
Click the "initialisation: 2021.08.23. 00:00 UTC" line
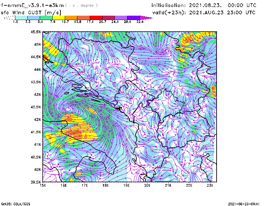pos(204,5)
